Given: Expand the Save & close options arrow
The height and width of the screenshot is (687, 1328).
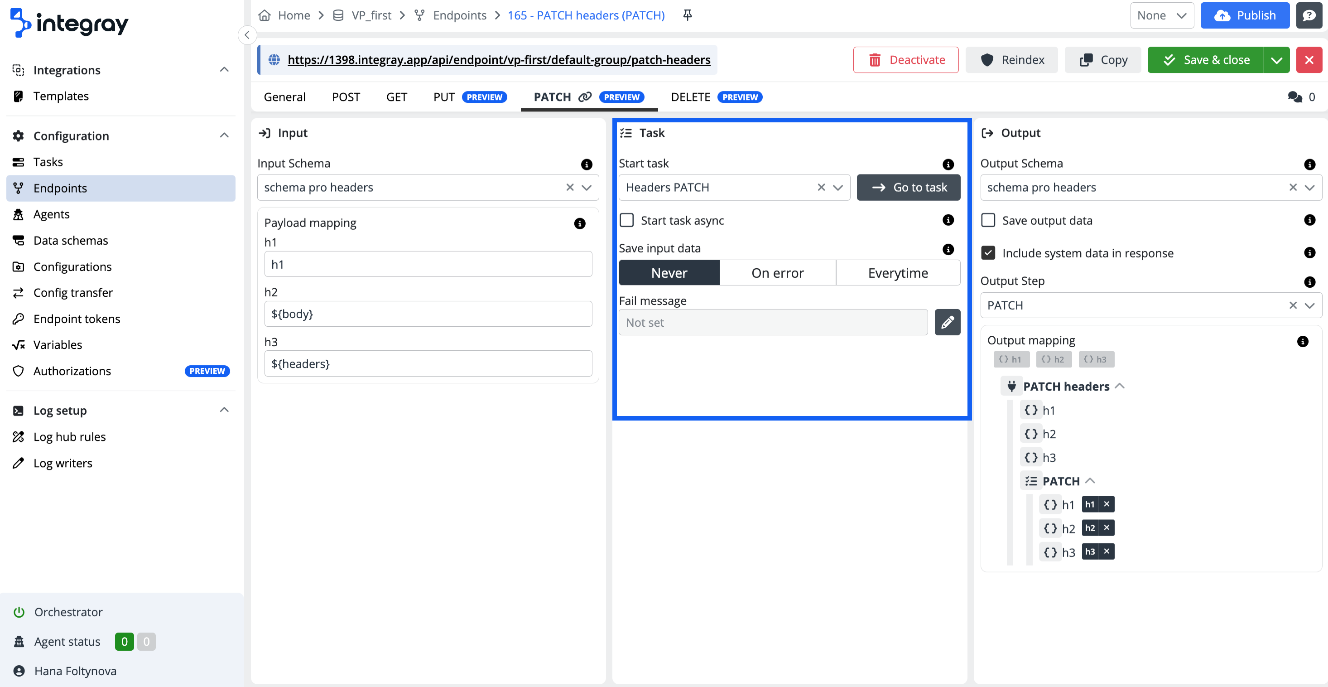Looking at the screenshot, I should (1276, 60).
